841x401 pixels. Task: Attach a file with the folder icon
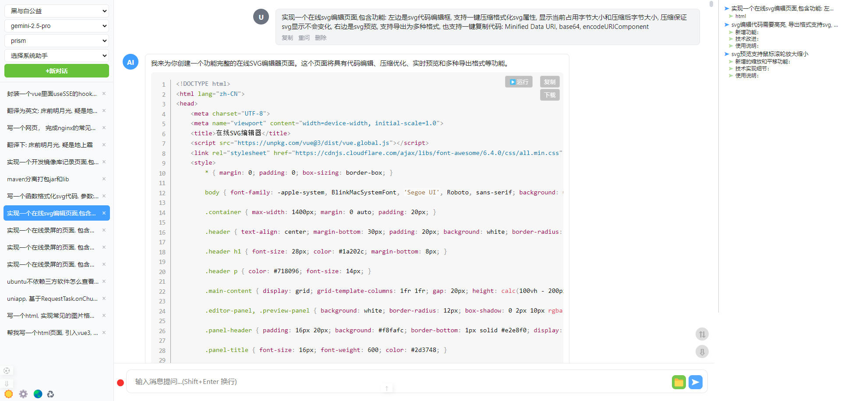679,382
